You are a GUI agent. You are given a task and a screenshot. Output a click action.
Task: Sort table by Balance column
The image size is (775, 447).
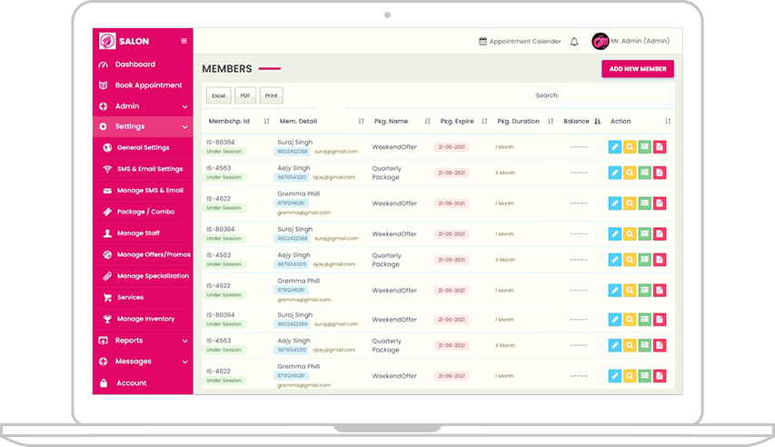point(597,122)
